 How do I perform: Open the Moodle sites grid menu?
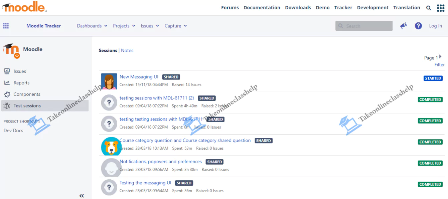tap(441, 8)
